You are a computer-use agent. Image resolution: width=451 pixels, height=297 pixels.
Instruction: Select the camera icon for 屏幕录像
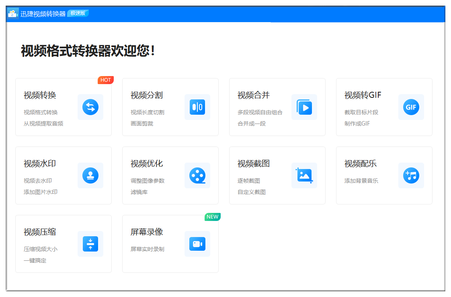pyautogui.click(x=197, y=244)
